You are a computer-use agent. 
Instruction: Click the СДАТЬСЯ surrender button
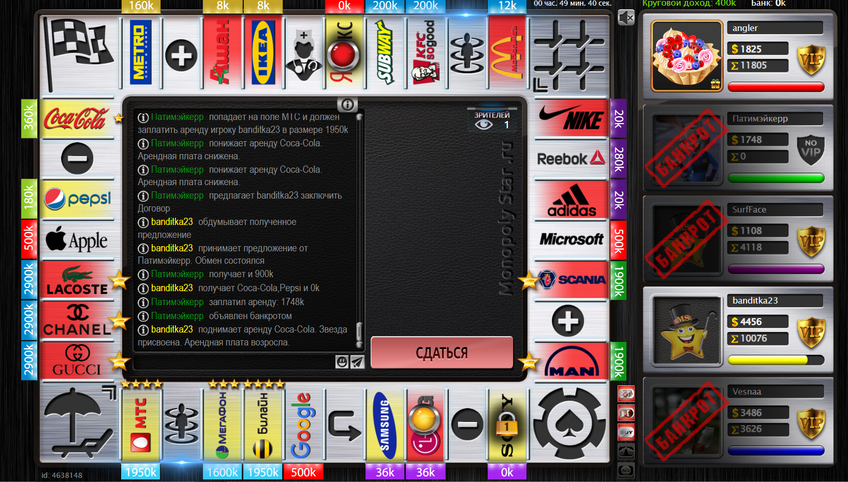click(x=442, y=353)
